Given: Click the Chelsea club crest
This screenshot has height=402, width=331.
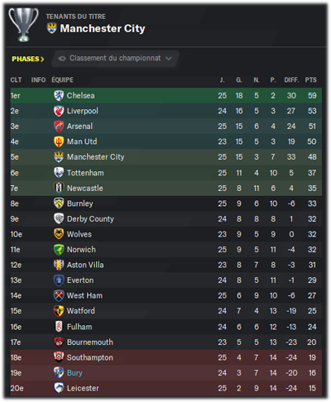Looking at the screenshot, I should pyautogui.click(x=59, y=96).
